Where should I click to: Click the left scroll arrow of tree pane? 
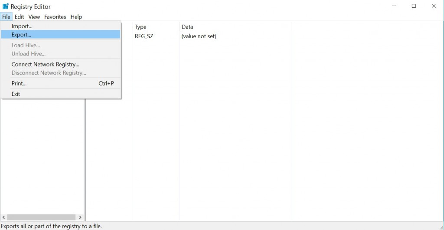(4, 217)
